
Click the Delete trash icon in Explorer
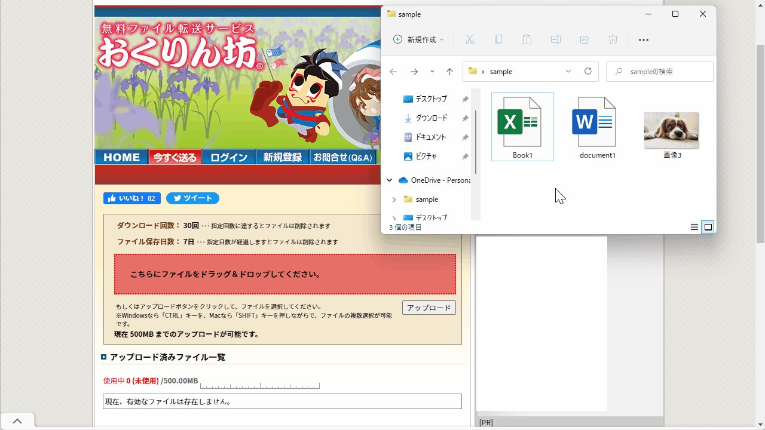click(x=613, y=39)
